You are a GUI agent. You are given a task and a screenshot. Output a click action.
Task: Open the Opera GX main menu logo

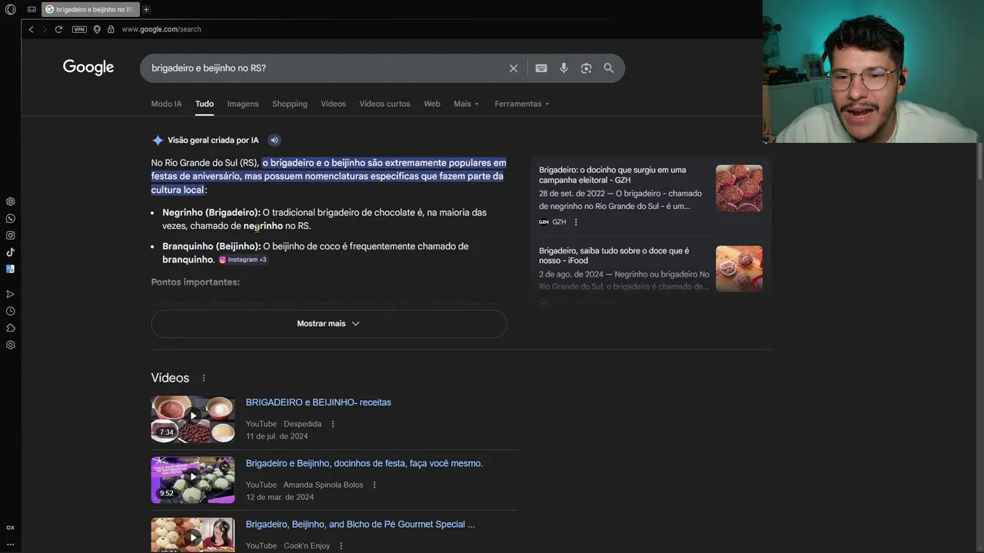click(10, 10)
